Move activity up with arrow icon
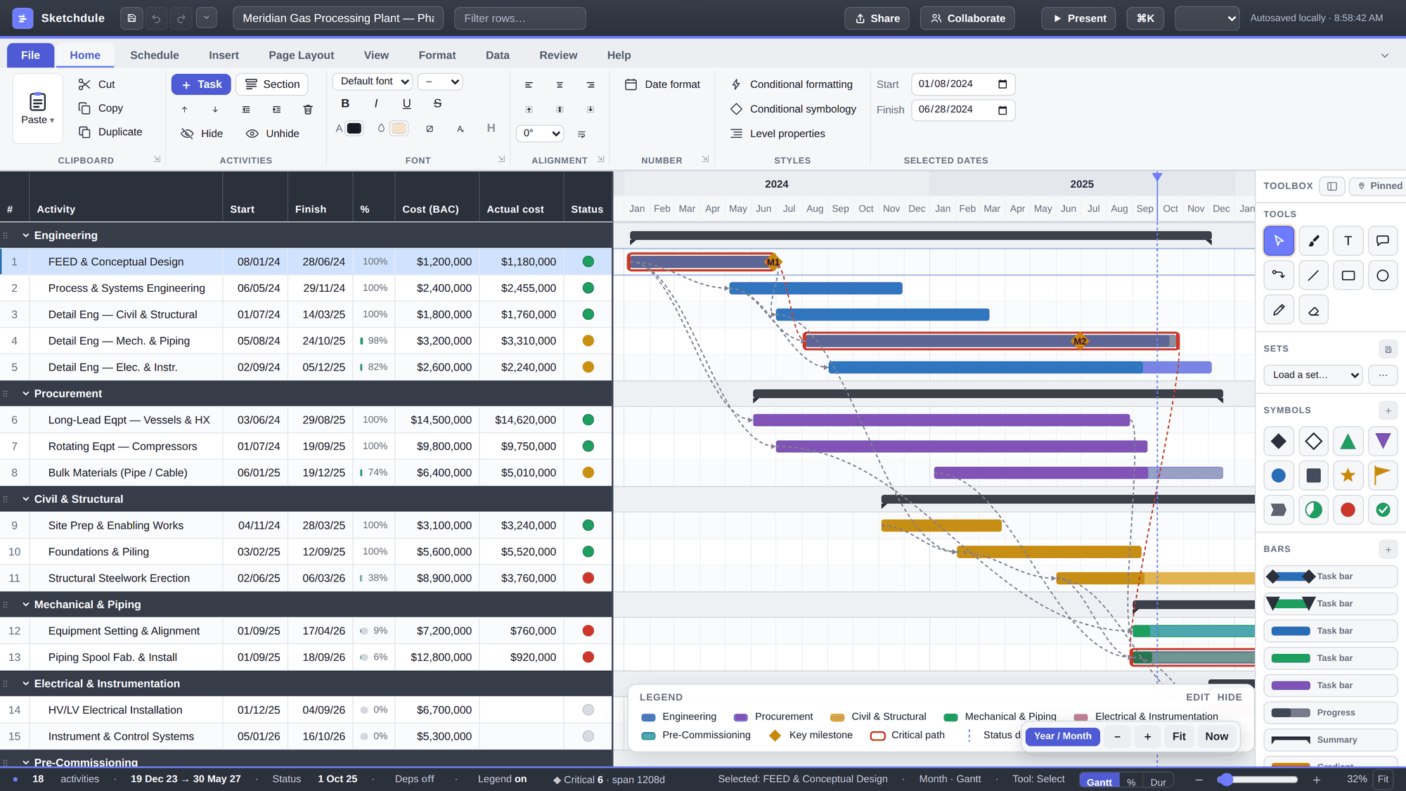Image resolution: width=1406 pixels, height=791 pixels. (184, 110)
